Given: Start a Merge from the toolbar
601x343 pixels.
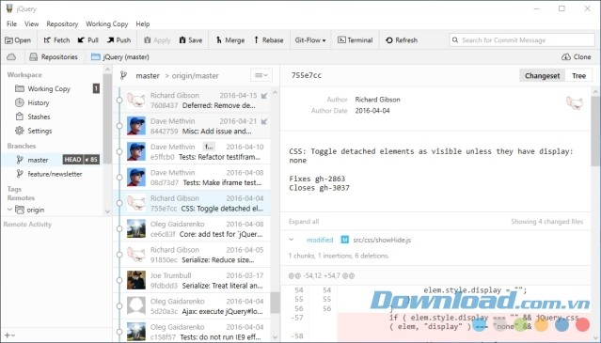Looking at the screenshot, I should [230, 40].
